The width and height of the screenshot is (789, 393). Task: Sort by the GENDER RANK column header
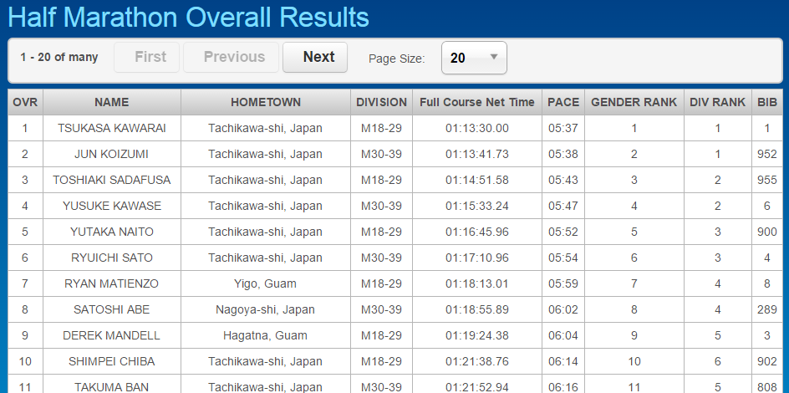[634, 102]
